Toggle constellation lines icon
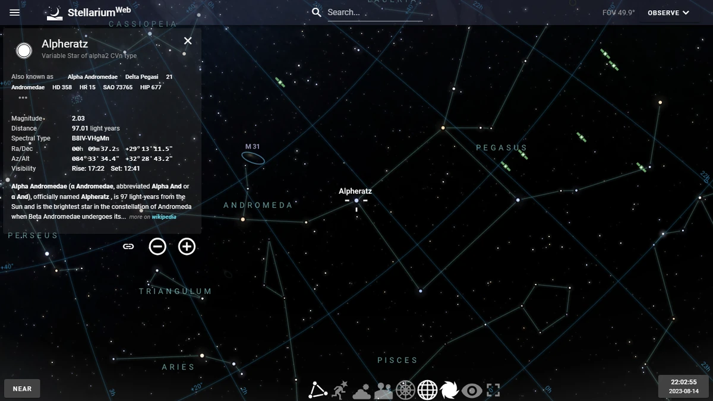The image size is (713, 401). tap(318, 390)
